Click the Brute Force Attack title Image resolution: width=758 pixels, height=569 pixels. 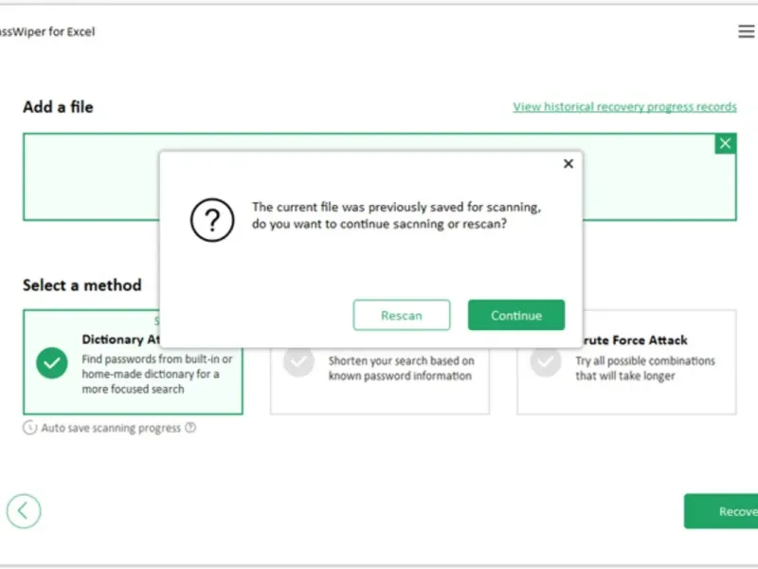click(631, 340)
